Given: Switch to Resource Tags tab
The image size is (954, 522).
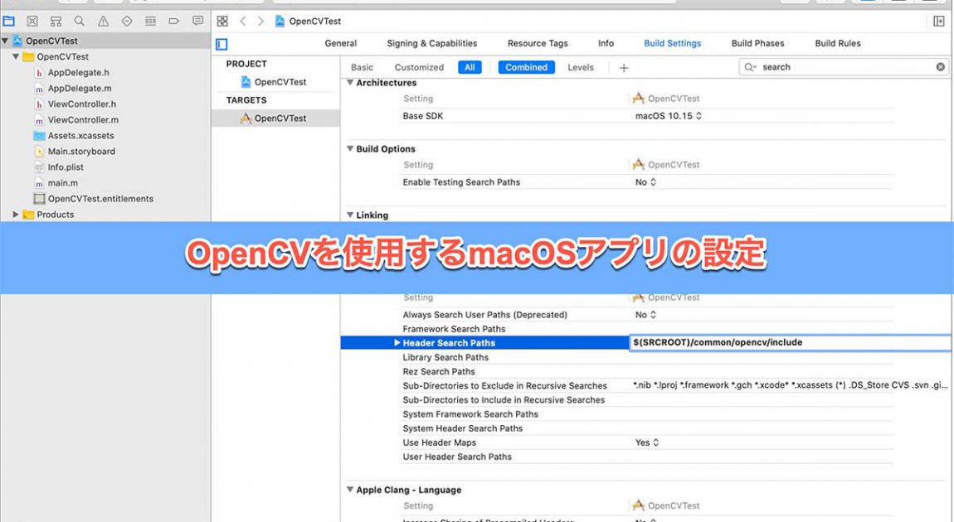Looking at the screenshot, I should click(538, 43).
